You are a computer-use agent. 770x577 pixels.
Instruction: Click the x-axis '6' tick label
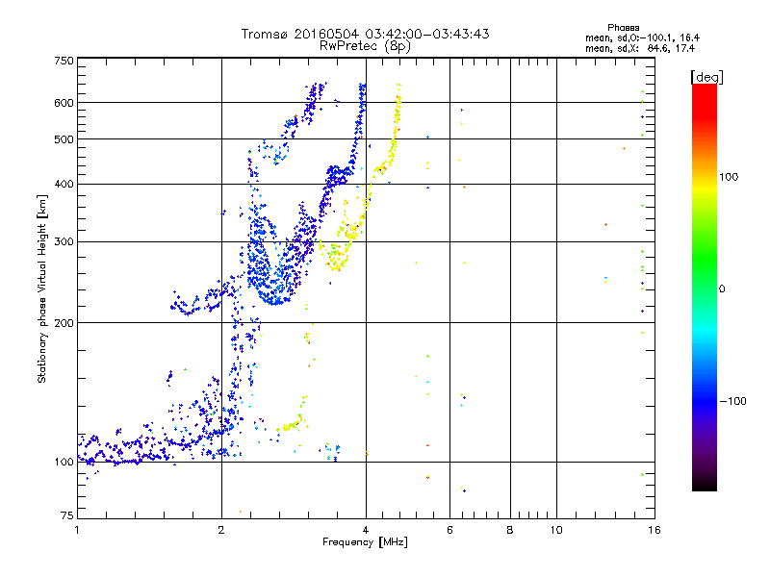pyautogui.click(x=449, y=530)
